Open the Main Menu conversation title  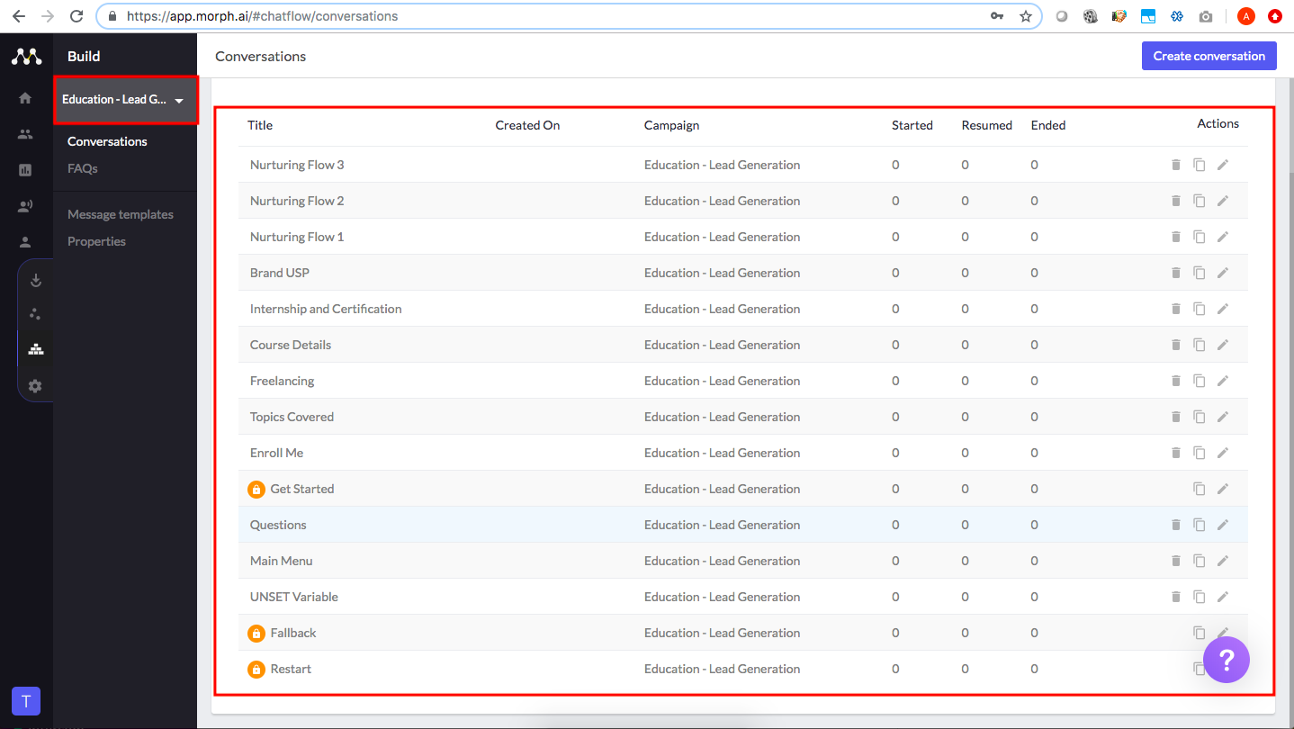pyautogui.click(x=282, y=561)
